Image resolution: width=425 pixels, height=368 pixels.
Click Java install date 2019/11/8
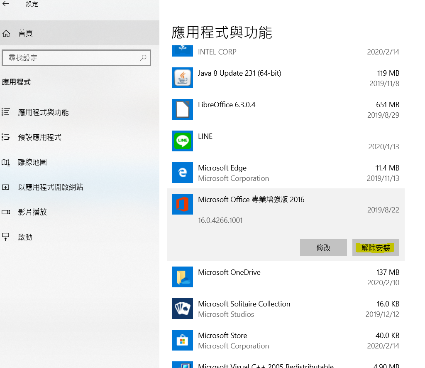pos(384,84)
